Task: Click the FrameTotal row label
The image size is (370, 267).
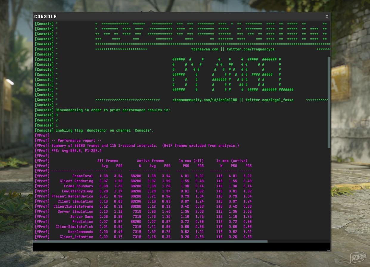Action: coord(83,176)
